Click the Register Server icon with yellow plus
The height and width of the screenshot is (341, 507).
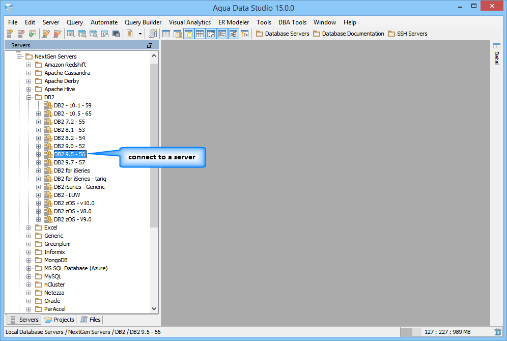coord(10,33)
